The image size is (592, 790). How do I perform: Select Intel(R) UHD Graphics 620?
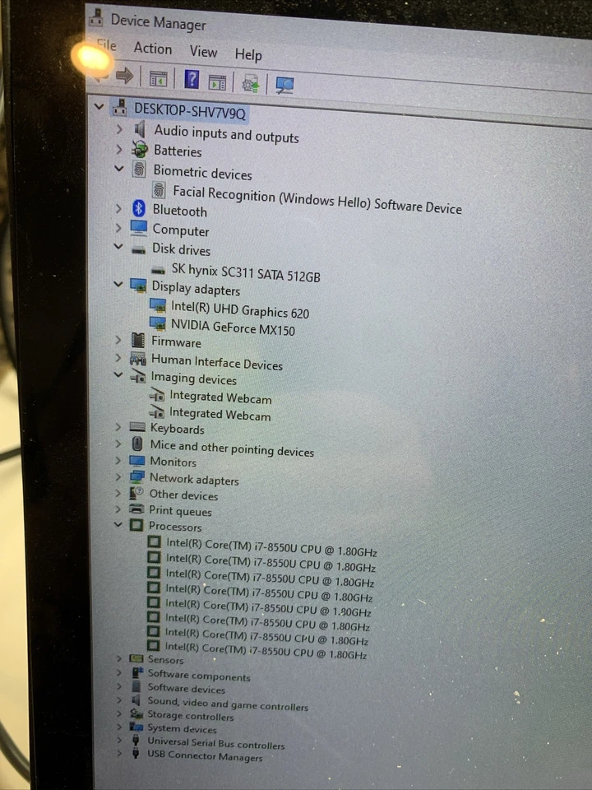[x=239, y=309]
